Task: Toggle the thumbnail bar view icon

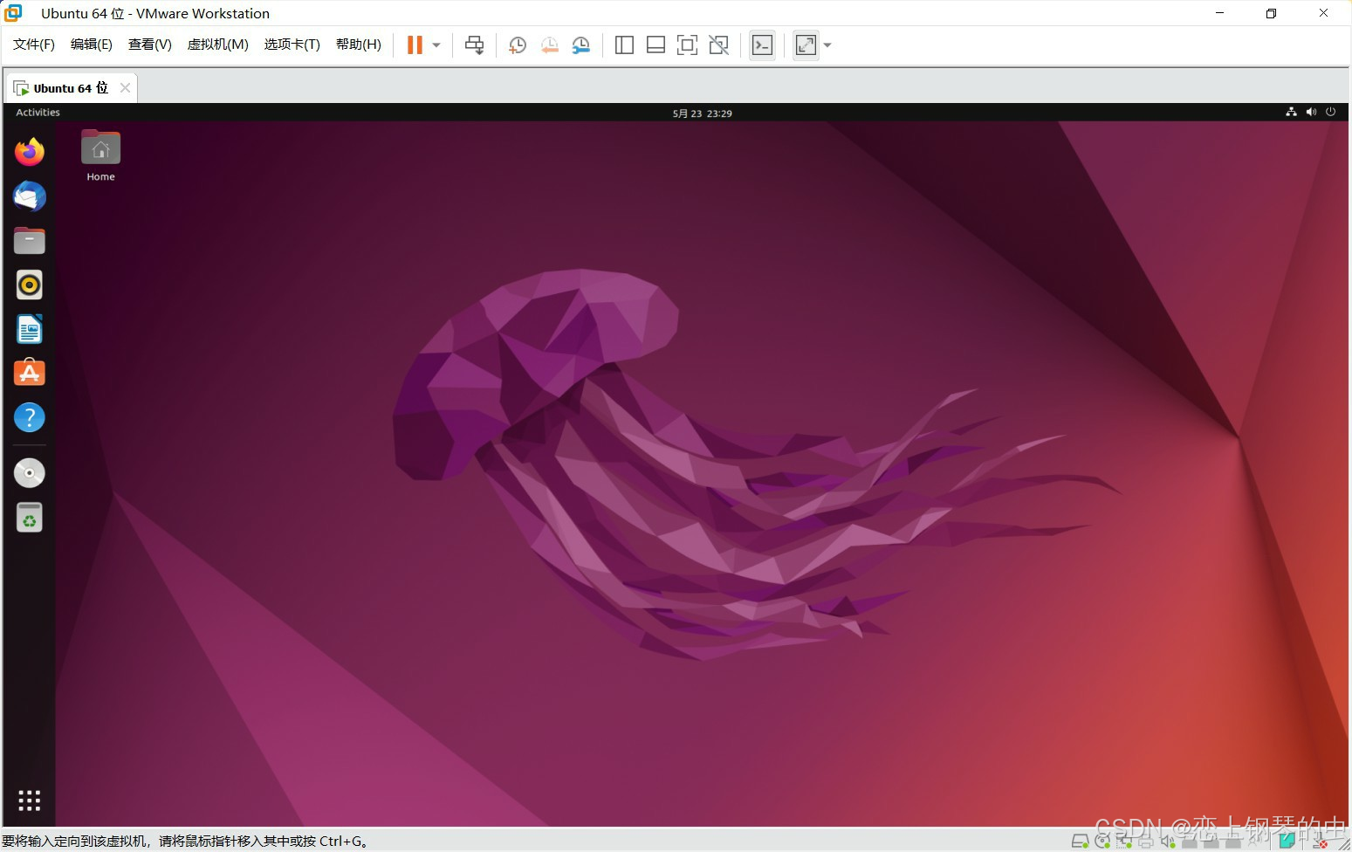Action: pos(655,45)
